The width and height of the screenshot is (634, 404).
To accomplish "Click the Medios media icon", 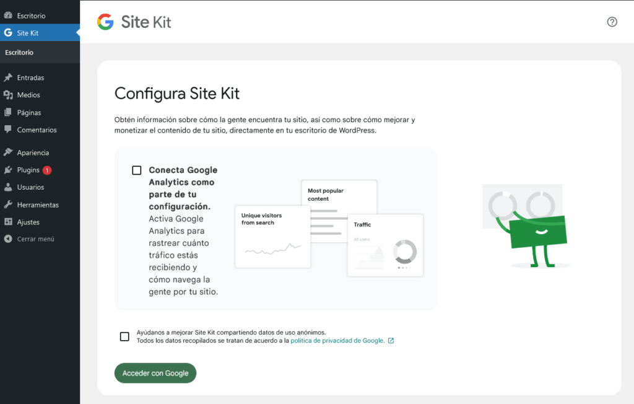I will click(x=8, y=95).
